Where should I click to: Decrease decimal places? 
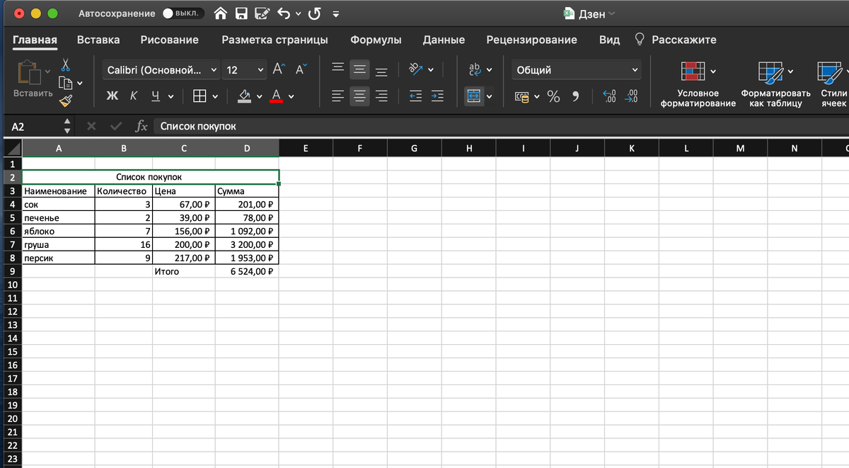click(632, 96)
